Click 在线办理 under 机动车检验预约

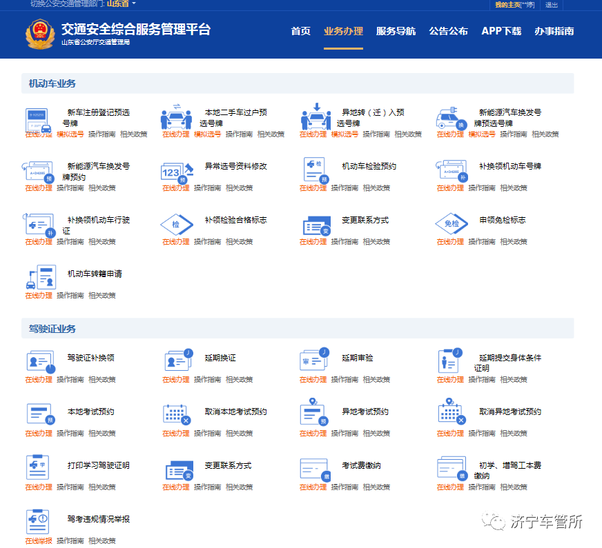click(313, 187)
